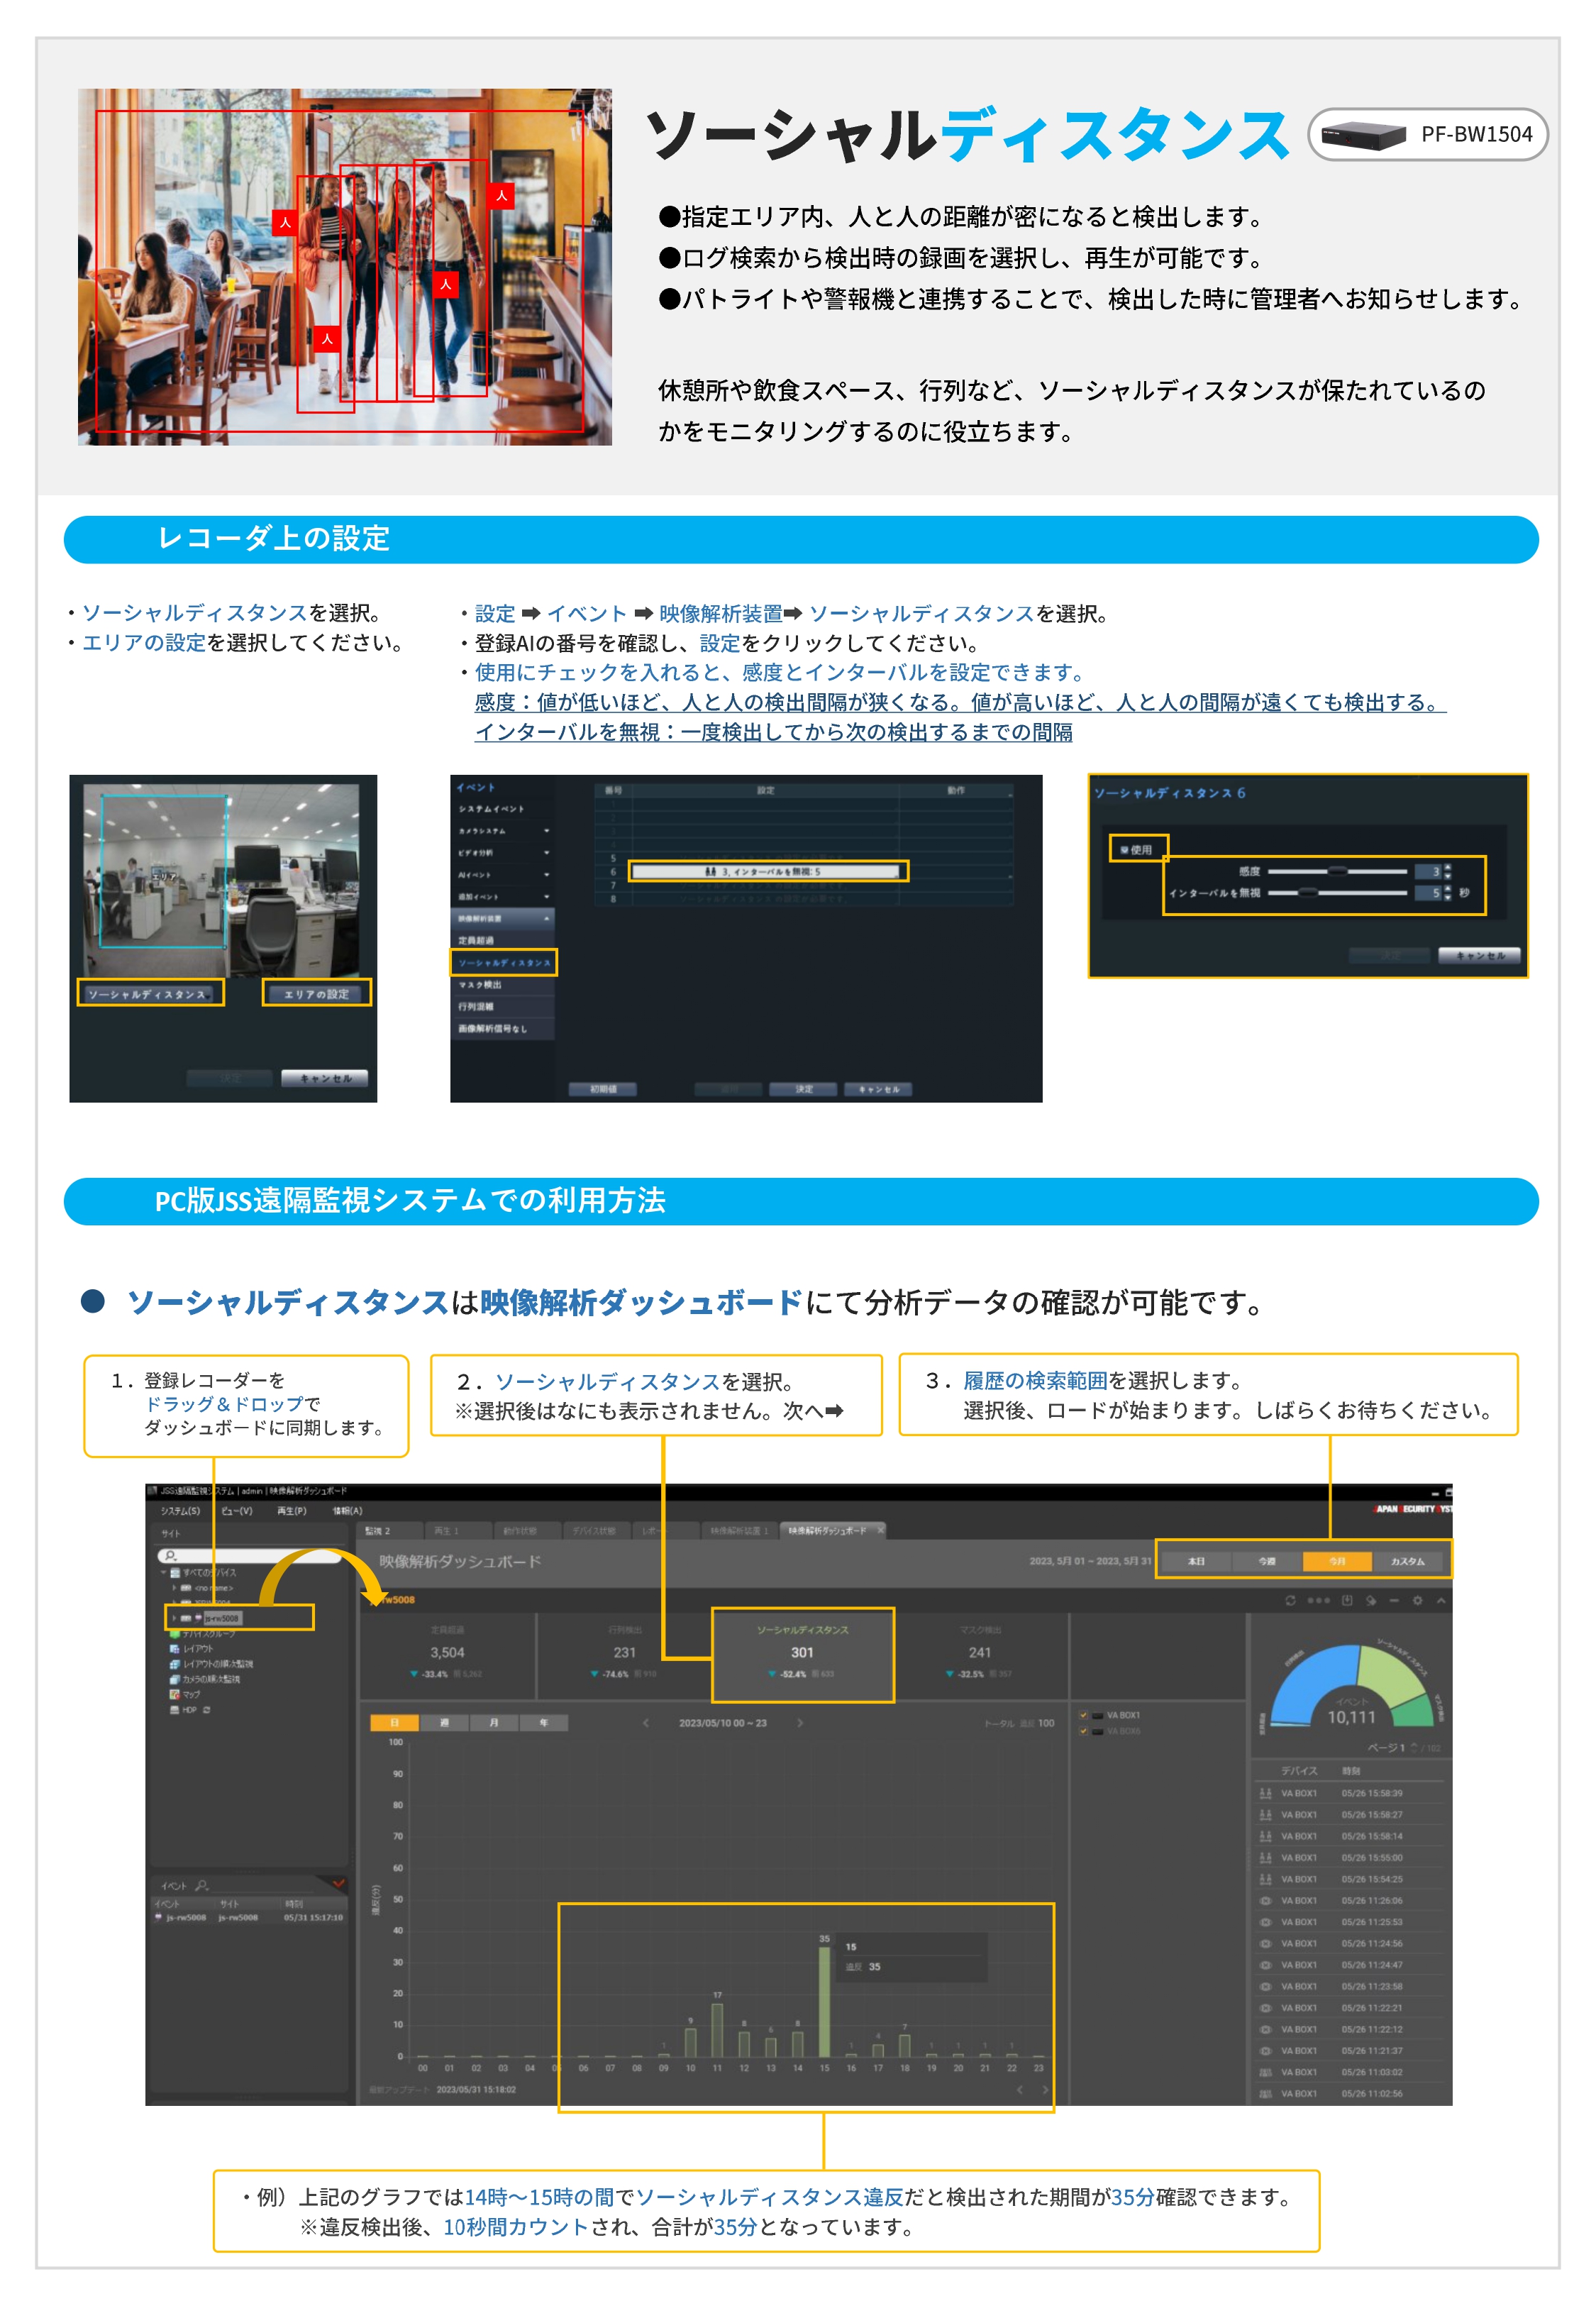Viewport: 1596px width, 2306px height.
Task: Click next-period arrow beside 2023/05/10 date
Action: 800,1723
